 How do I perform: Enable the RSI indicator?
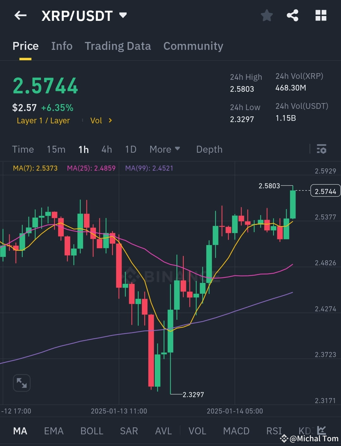coord(273,431)
